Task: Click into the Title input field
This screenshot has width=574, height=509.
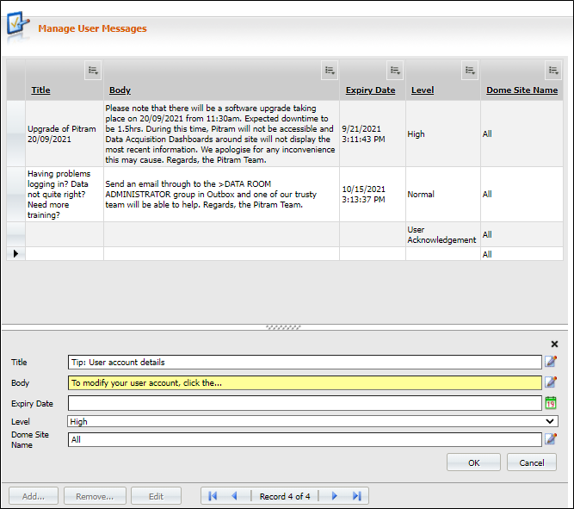Action: coord(305,362)
